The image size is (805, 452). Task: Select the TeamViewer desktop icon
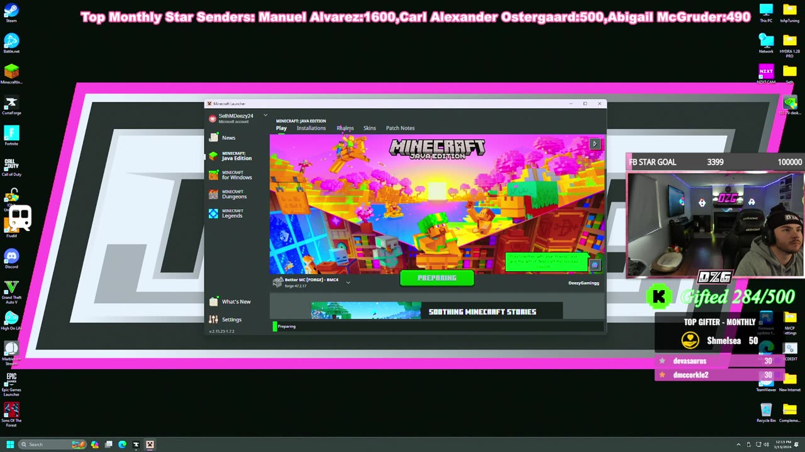tap(766, 382)
